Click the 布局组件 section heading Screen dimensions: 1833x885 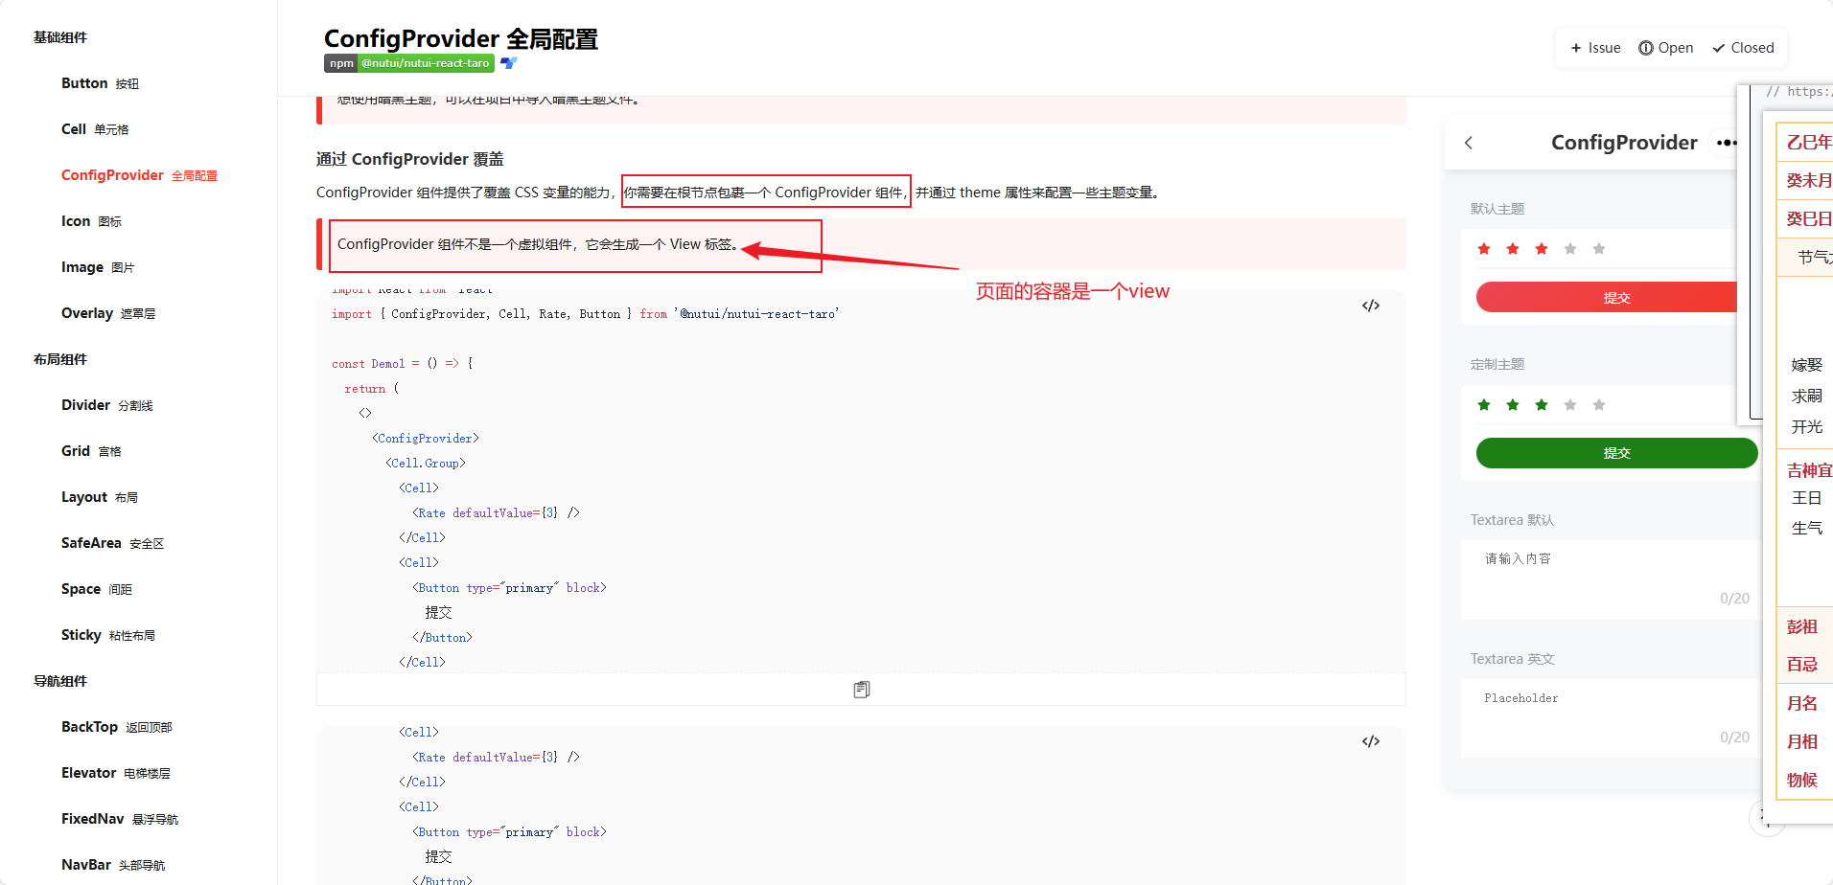coord(60,359)
